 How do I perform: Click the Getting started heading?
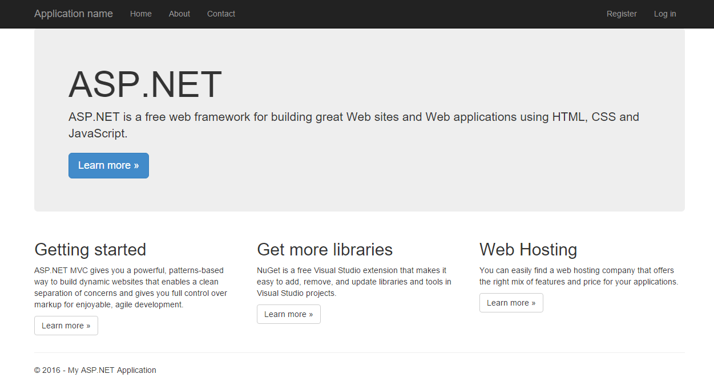[90, 250]
